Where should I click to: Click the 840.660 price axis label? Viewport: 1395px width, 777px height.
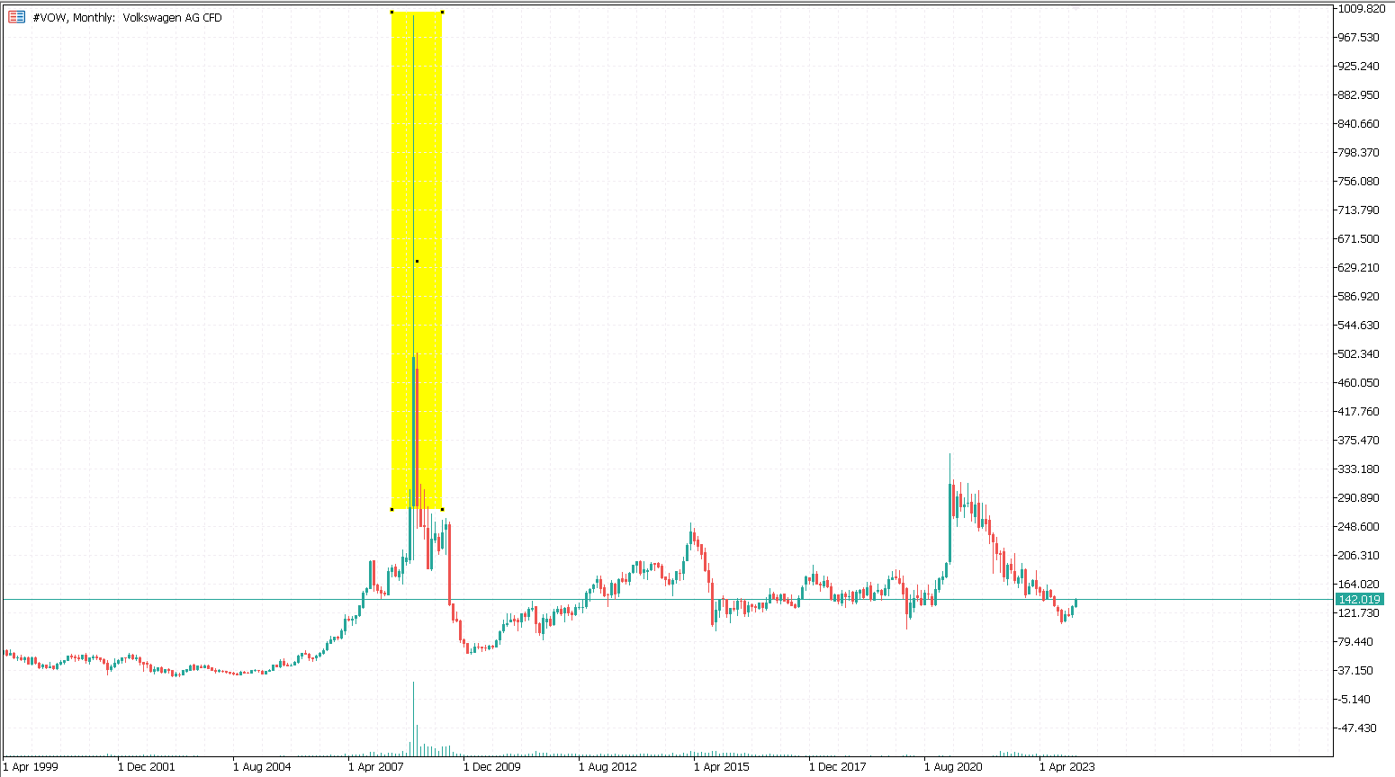point(1359,124)
